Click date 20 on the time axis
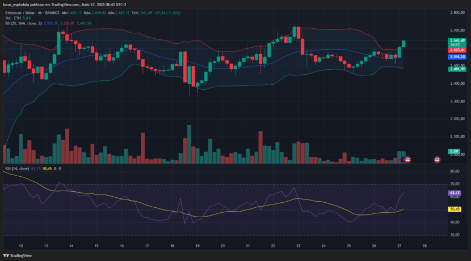 tap(223, 245)
